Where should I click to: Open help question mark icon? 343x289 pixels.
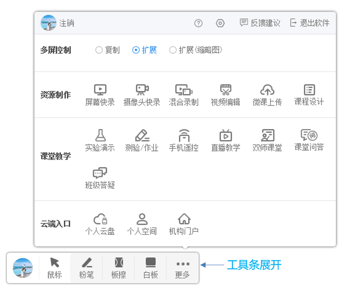coord(198,23)
